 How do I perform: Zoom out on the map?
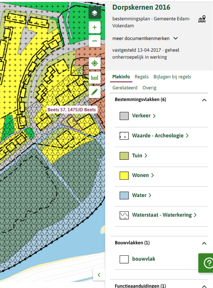pos(94,41)
